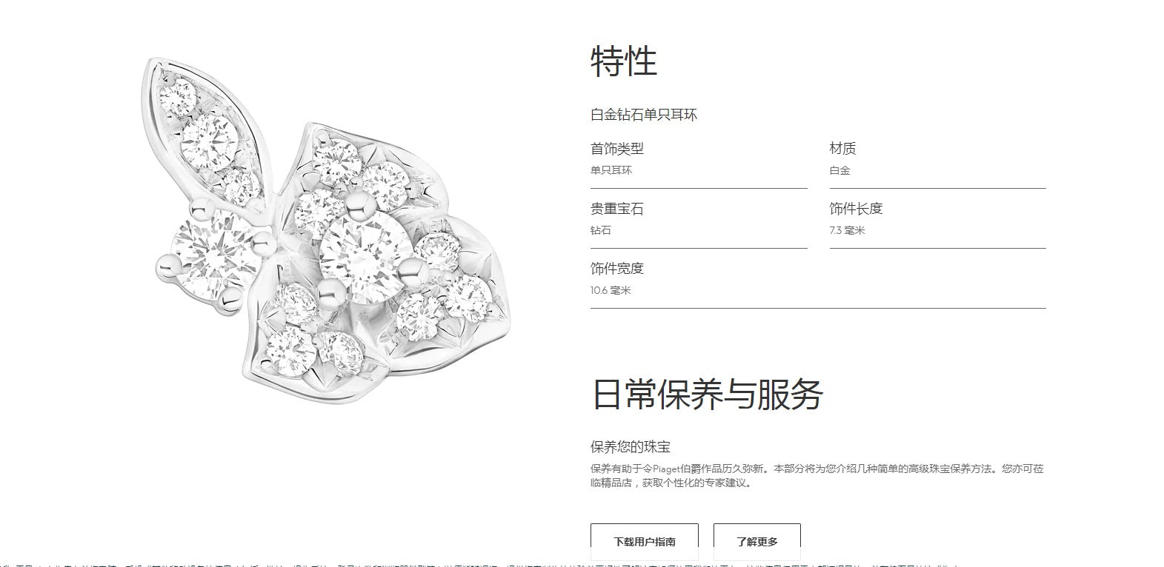Select the 饰件宽度 label
Image resolution: width=1164 pixels, height=567 pixels.
(x=617, y=269)
